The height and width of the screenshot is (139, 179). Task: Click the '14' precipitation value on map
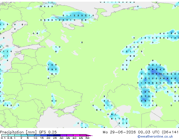[x=160, y=74]
